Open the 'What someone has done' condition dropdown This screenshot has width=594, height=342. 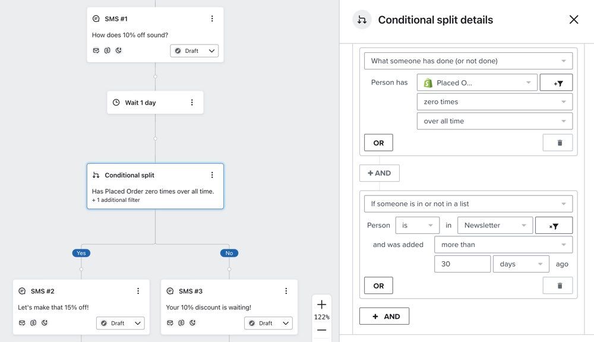point(467,60)
